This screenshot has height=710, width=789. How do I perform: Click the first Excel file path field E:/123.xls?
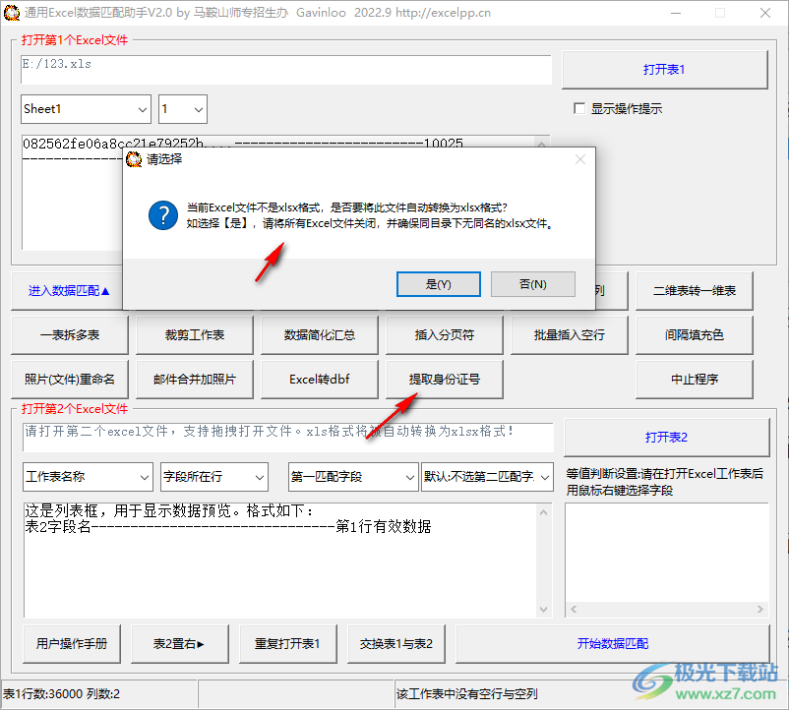(286, 70)
